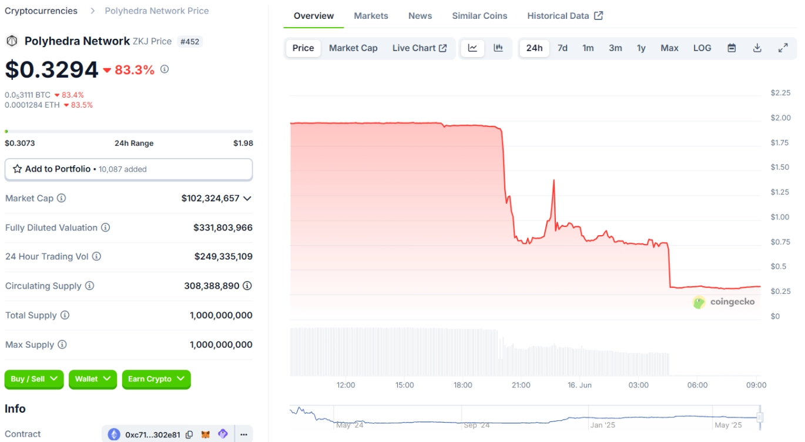This screenshot has height=442, width=805.
Task: Click Total Supply info icon
Action: (x=65, y=315)
